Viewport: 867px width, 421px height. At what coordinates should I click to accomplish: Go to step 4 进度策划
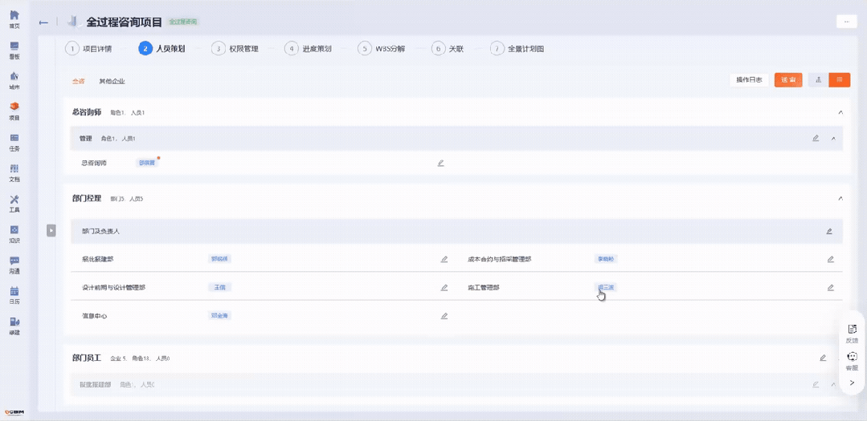coord(308,49)
